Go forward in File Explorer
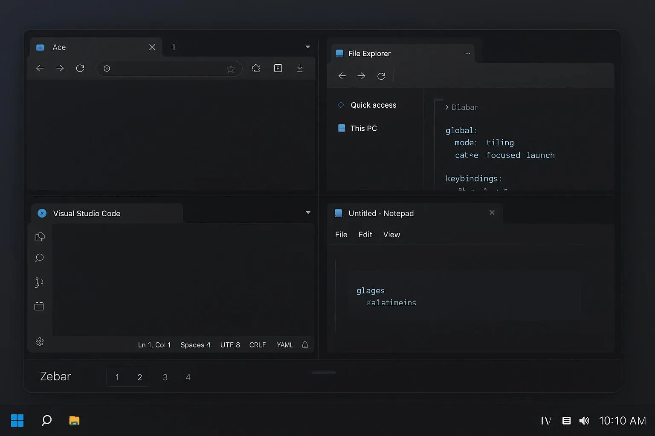Viewport: 655px width, 436px height. click(361, 76)
